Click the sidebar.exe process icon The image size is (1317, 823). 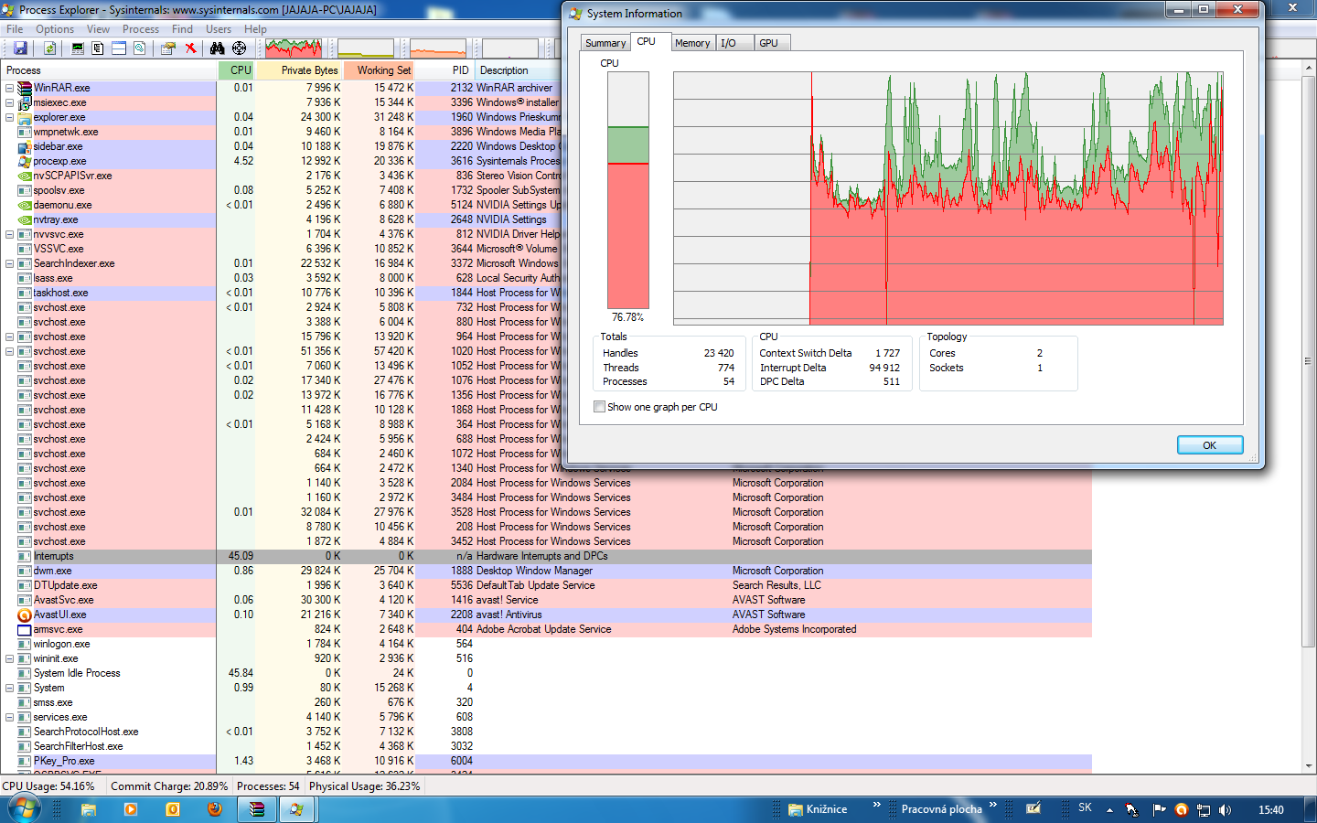[x=25, y=146]
